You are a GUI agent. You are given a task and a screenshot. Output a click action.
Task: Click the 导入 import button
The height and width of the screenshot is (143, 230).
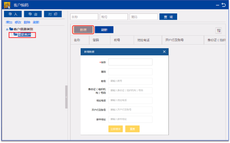click(x=13, y=14)
